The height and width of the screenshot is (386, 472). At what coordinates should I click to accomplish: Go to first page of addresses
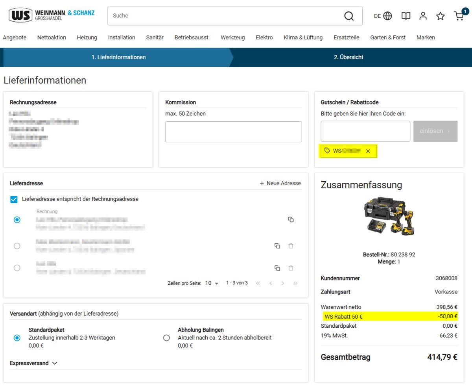pos(258,283)
